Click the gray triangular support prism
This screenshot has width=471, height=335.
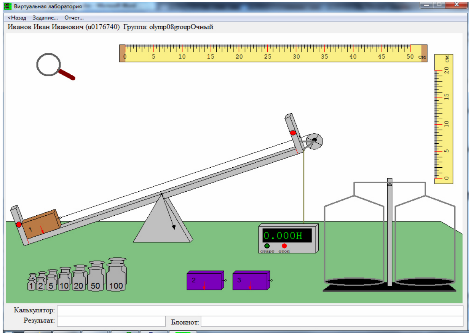[x=163, y=219]
